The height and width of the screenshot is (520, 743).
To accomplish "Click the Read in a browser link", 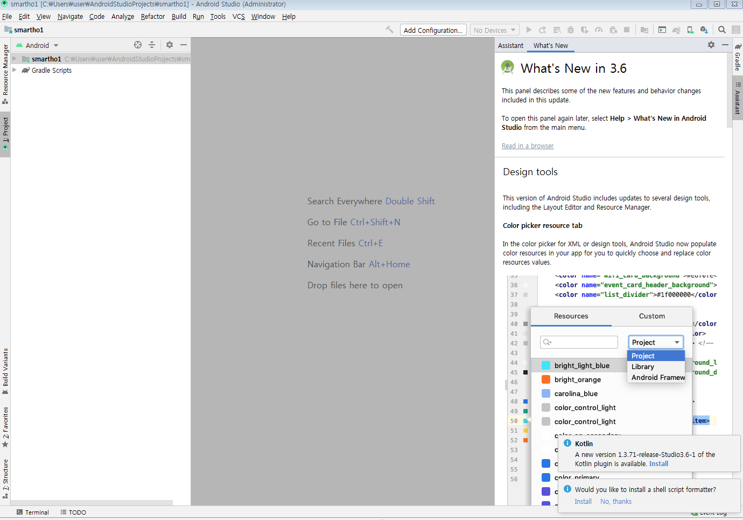I will tap(528, 145).
